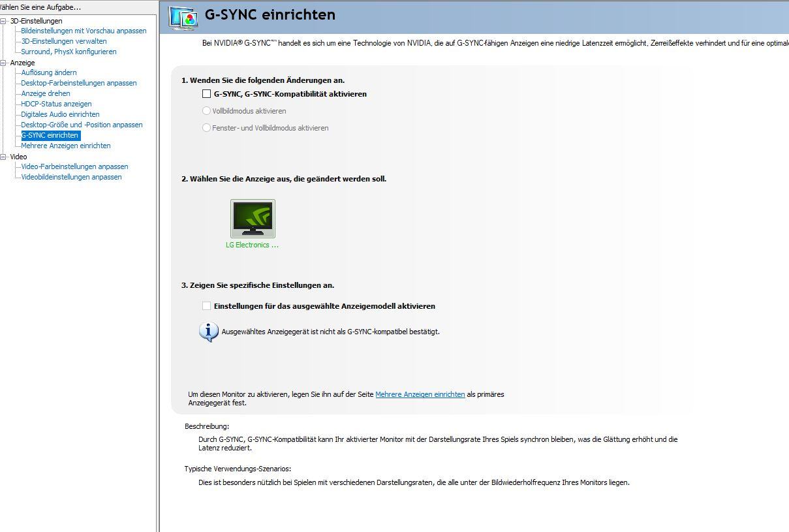The width and height of the screenshot is (789, 532).
Task: Collapse the Anzeige tree node
Action: (x=4, y=63)
